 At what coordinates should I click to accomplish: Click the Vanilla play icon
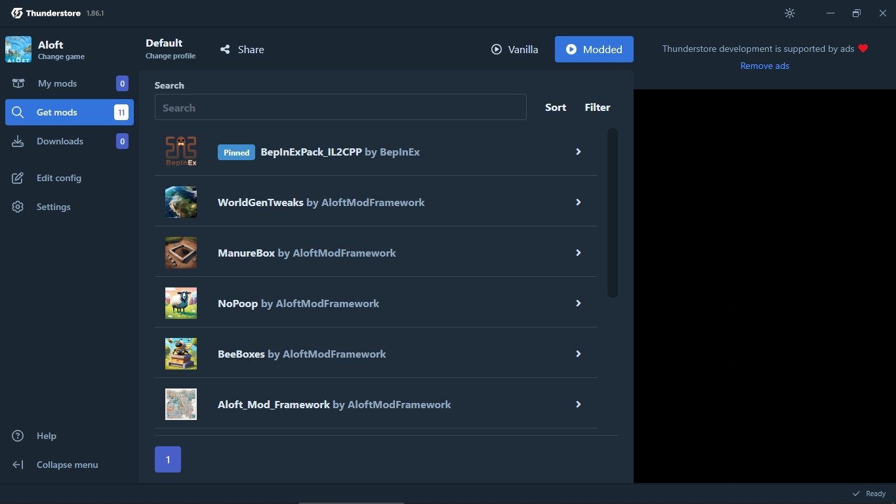(x=497, y=49)
